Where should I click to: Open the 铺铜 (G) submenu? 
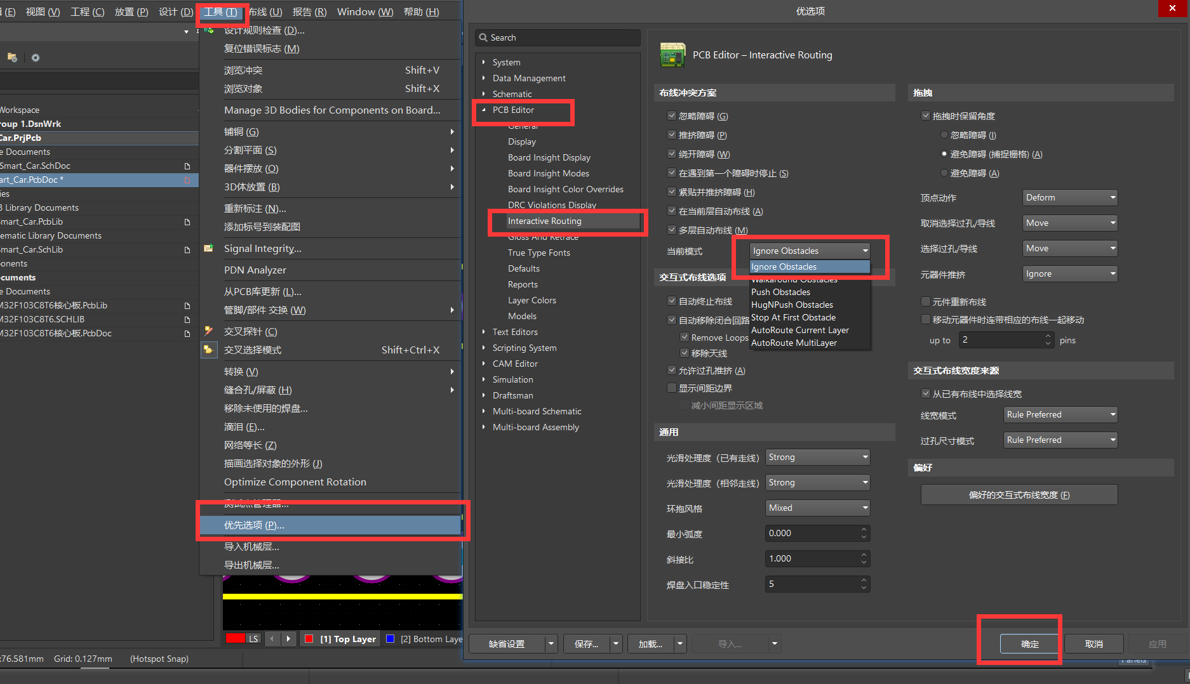pyautogui.click(x=330, y=131)
